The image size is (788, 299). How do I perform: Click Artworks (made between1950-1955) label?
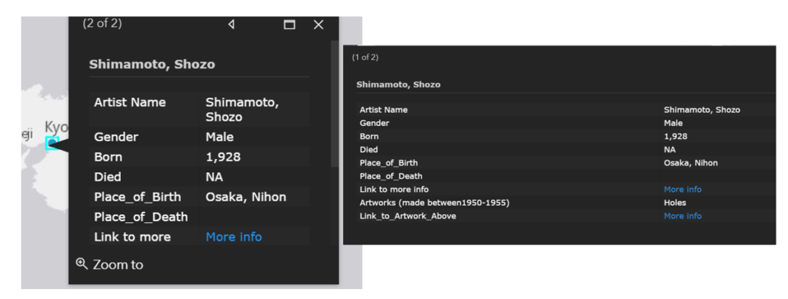tap(435, 203)
